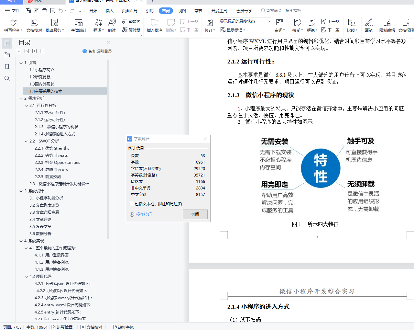Screen dimensions: 414x330
Task: Reject change with 拒绝 button
Action: click(312, 25)
